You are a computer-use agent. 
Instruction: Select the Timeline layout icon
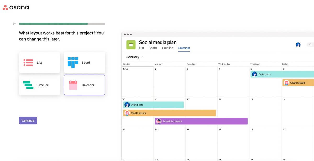pyautogui.click(x=28, y=85)
